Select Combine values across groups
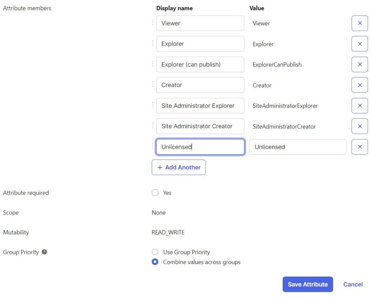 [x=155, y=262]
